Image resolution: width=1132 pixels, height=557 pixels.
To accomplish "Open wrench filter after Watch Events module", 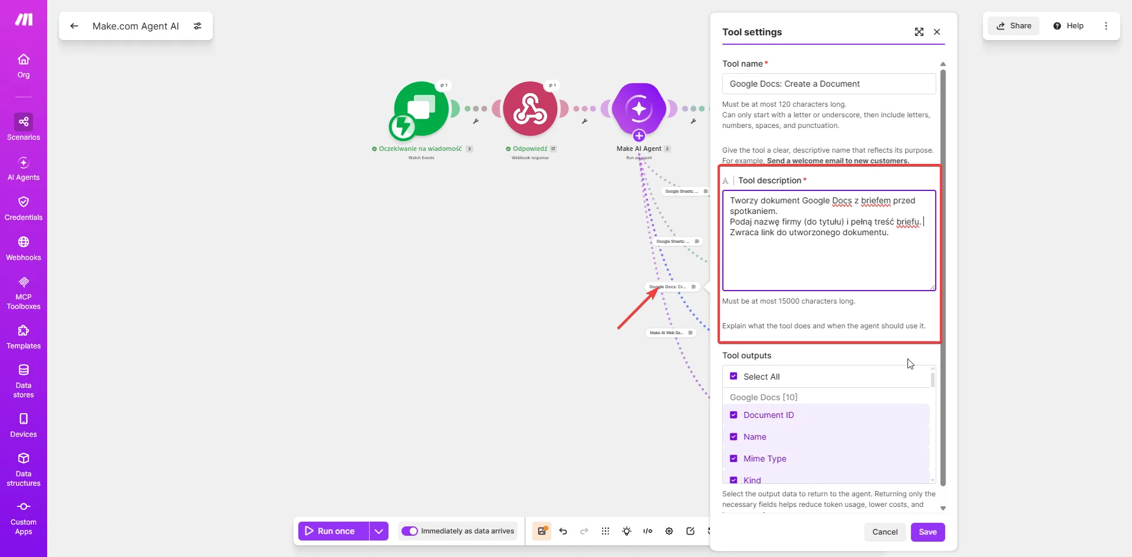I will click(476, 121).
